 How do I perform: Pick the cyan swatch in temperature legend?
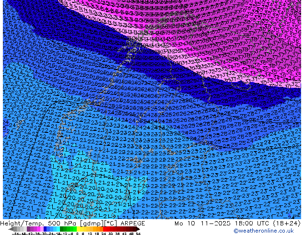(x=58, y=229)
